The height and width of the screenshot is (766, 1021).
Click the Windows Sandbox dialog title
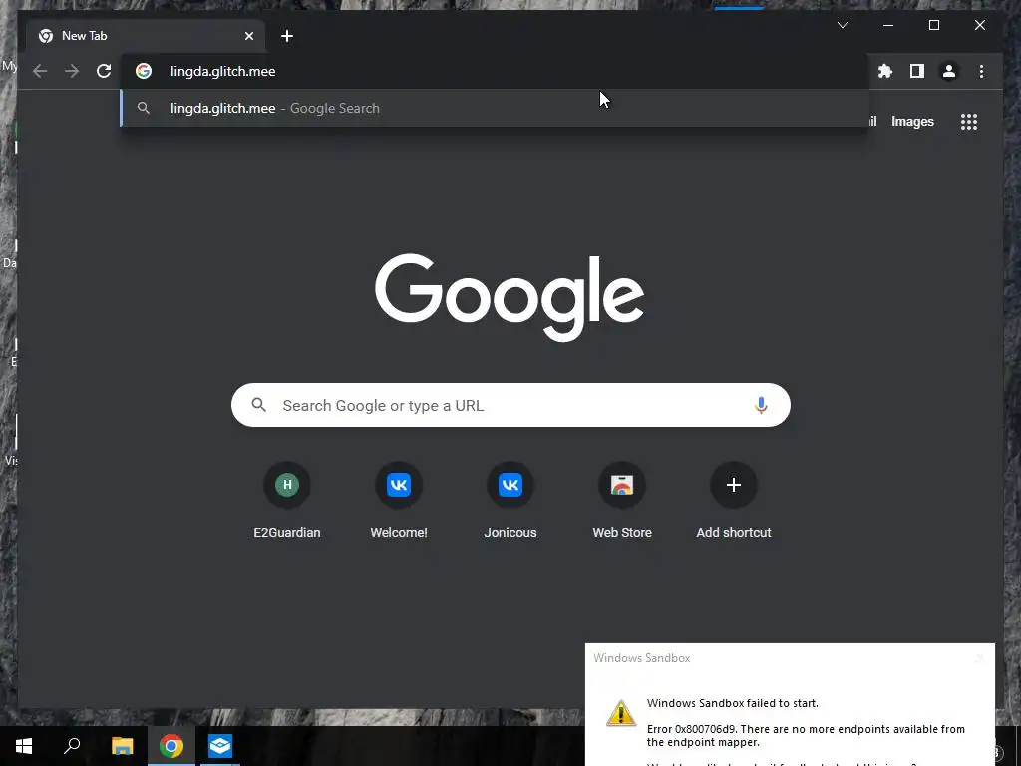point(641,658)
